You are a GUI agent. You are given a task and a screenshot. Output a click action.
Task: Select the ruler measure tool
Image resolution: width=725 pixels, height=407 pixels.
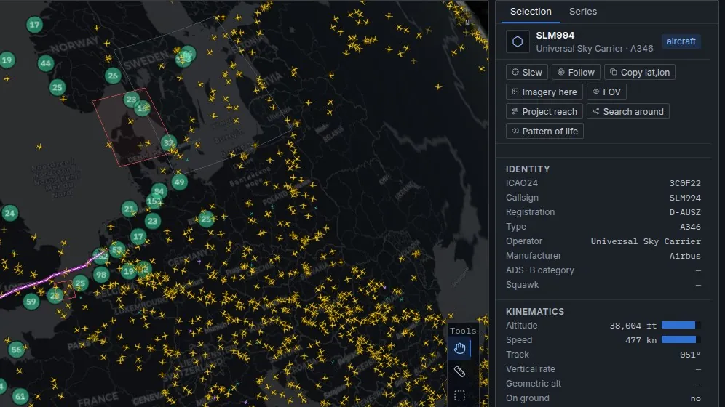pyautogui.click(x=459, y=371)
